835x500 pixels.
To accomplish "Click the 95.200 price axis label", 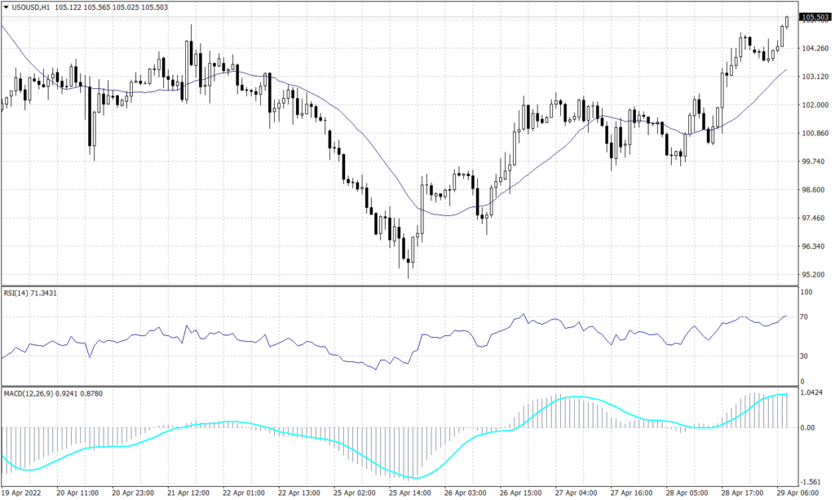I will (812, 275).
